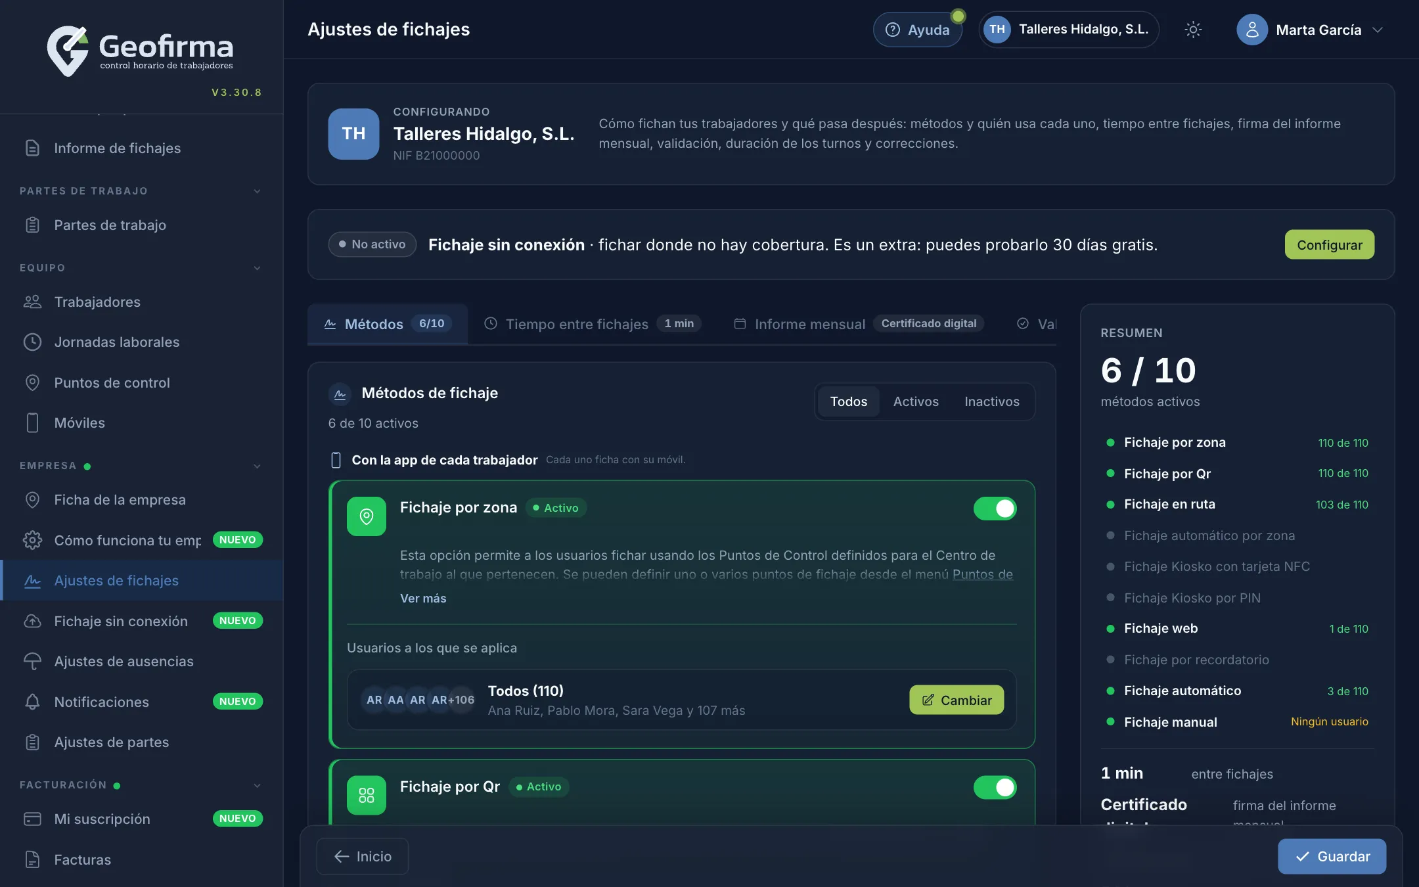Toggle the light/dark theme sun icon
The image size is (1419, 887).
click(1193, 30)
